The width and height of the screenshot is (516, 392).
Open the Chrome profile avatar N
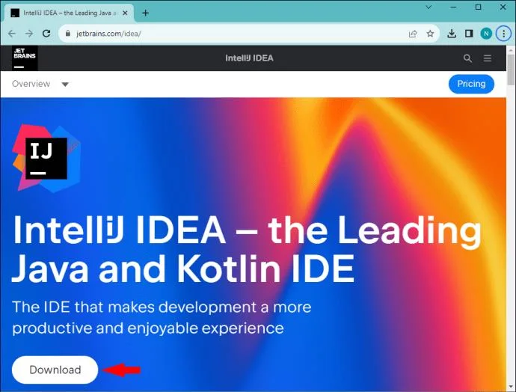click(x=486, y=34)
